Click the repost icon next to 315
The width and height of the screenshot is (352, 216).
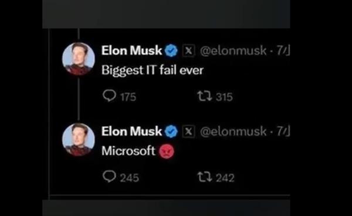tap(205, 96)
